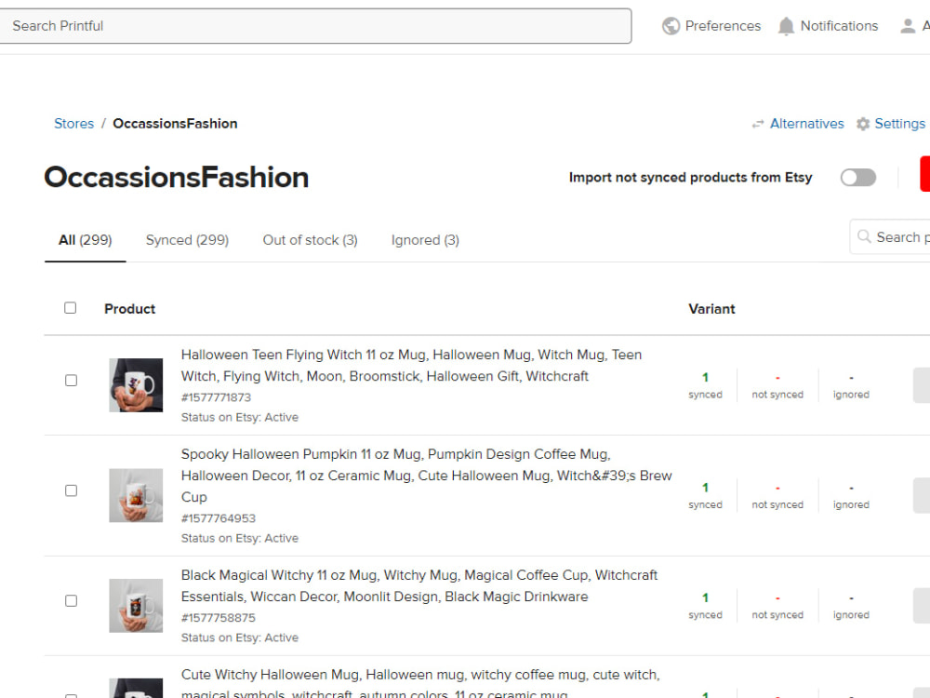Click the magnifier icon in product search
930x698 pixels.
pyautogui.click(x=864, y=236)
